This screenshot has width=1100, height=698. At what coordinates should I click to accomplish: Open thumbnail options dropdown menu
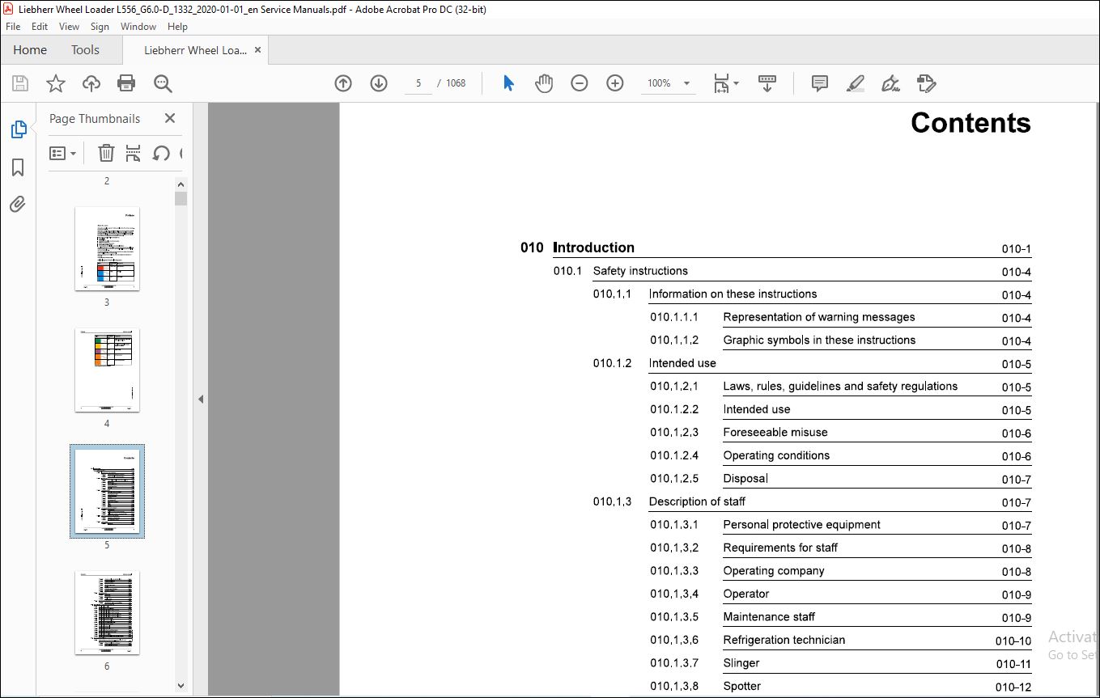point(62,153)
